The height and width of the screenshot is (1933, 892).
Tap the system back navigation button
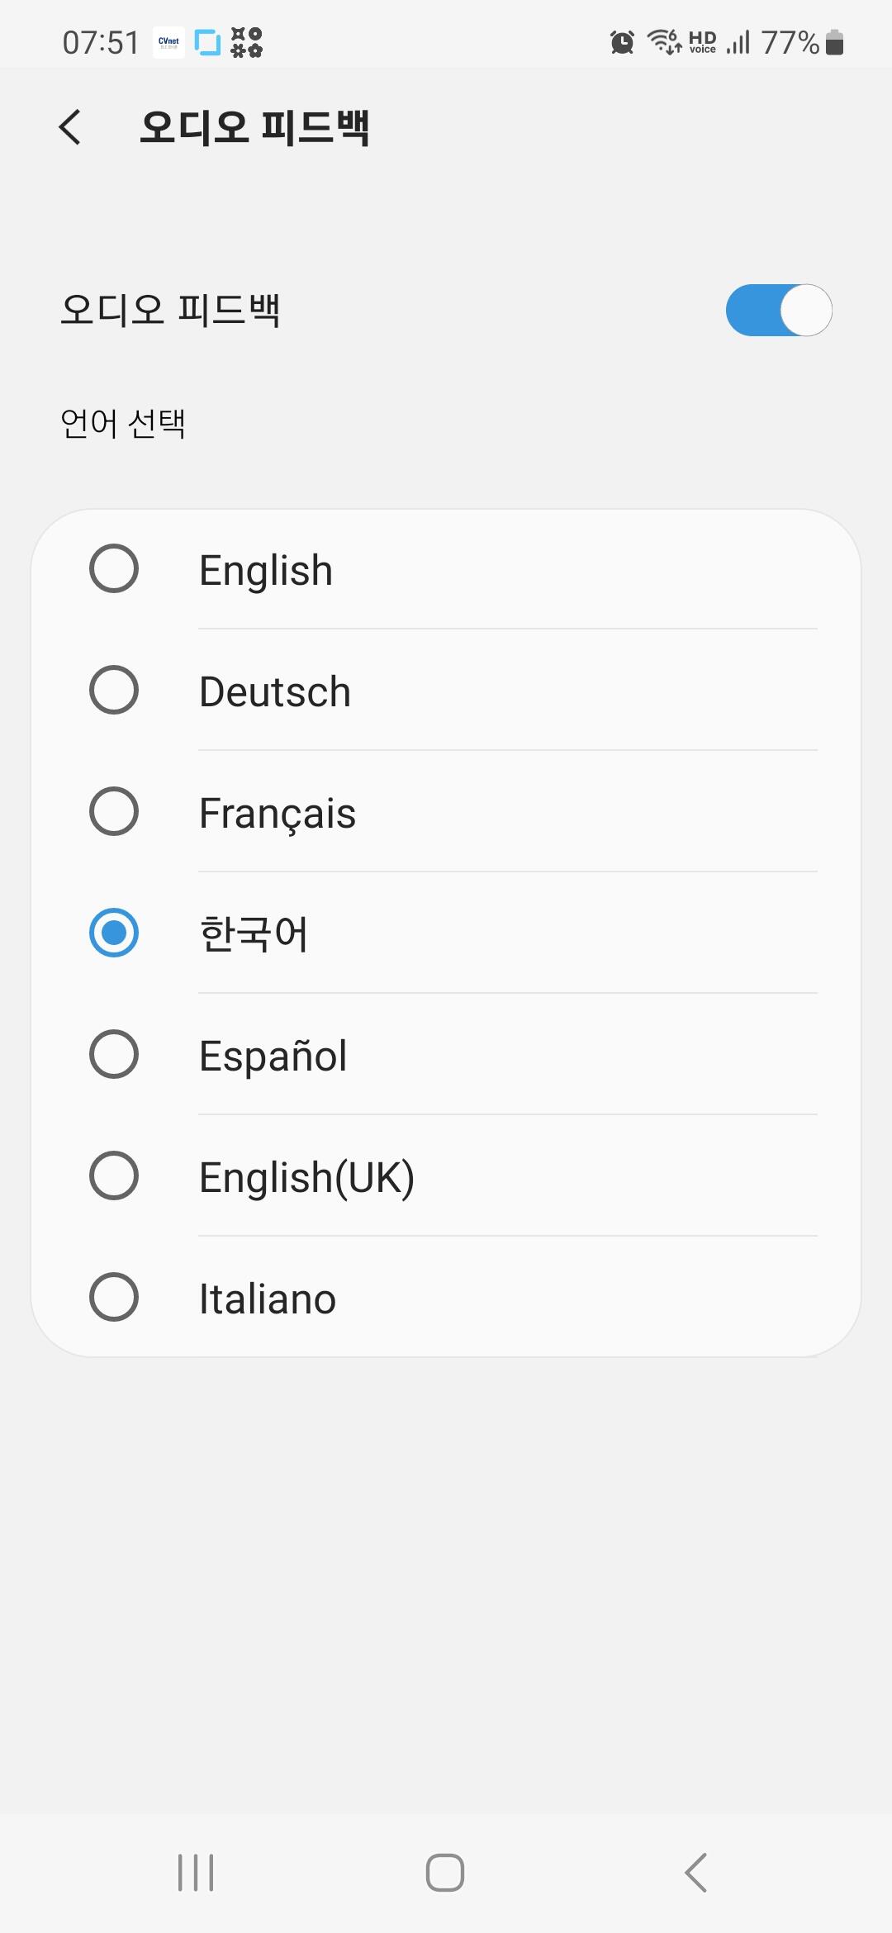point(696,1872)
